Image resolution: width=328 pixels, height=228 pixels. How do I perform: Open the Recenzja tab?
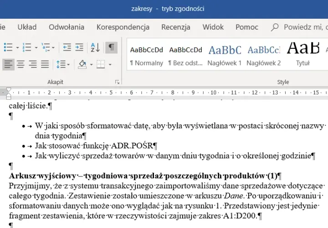[176, 27]
